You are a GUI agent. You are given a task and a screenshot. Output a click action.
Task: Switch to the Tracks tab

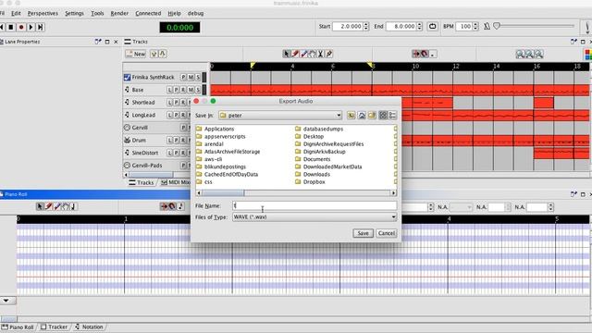point(142,182)
